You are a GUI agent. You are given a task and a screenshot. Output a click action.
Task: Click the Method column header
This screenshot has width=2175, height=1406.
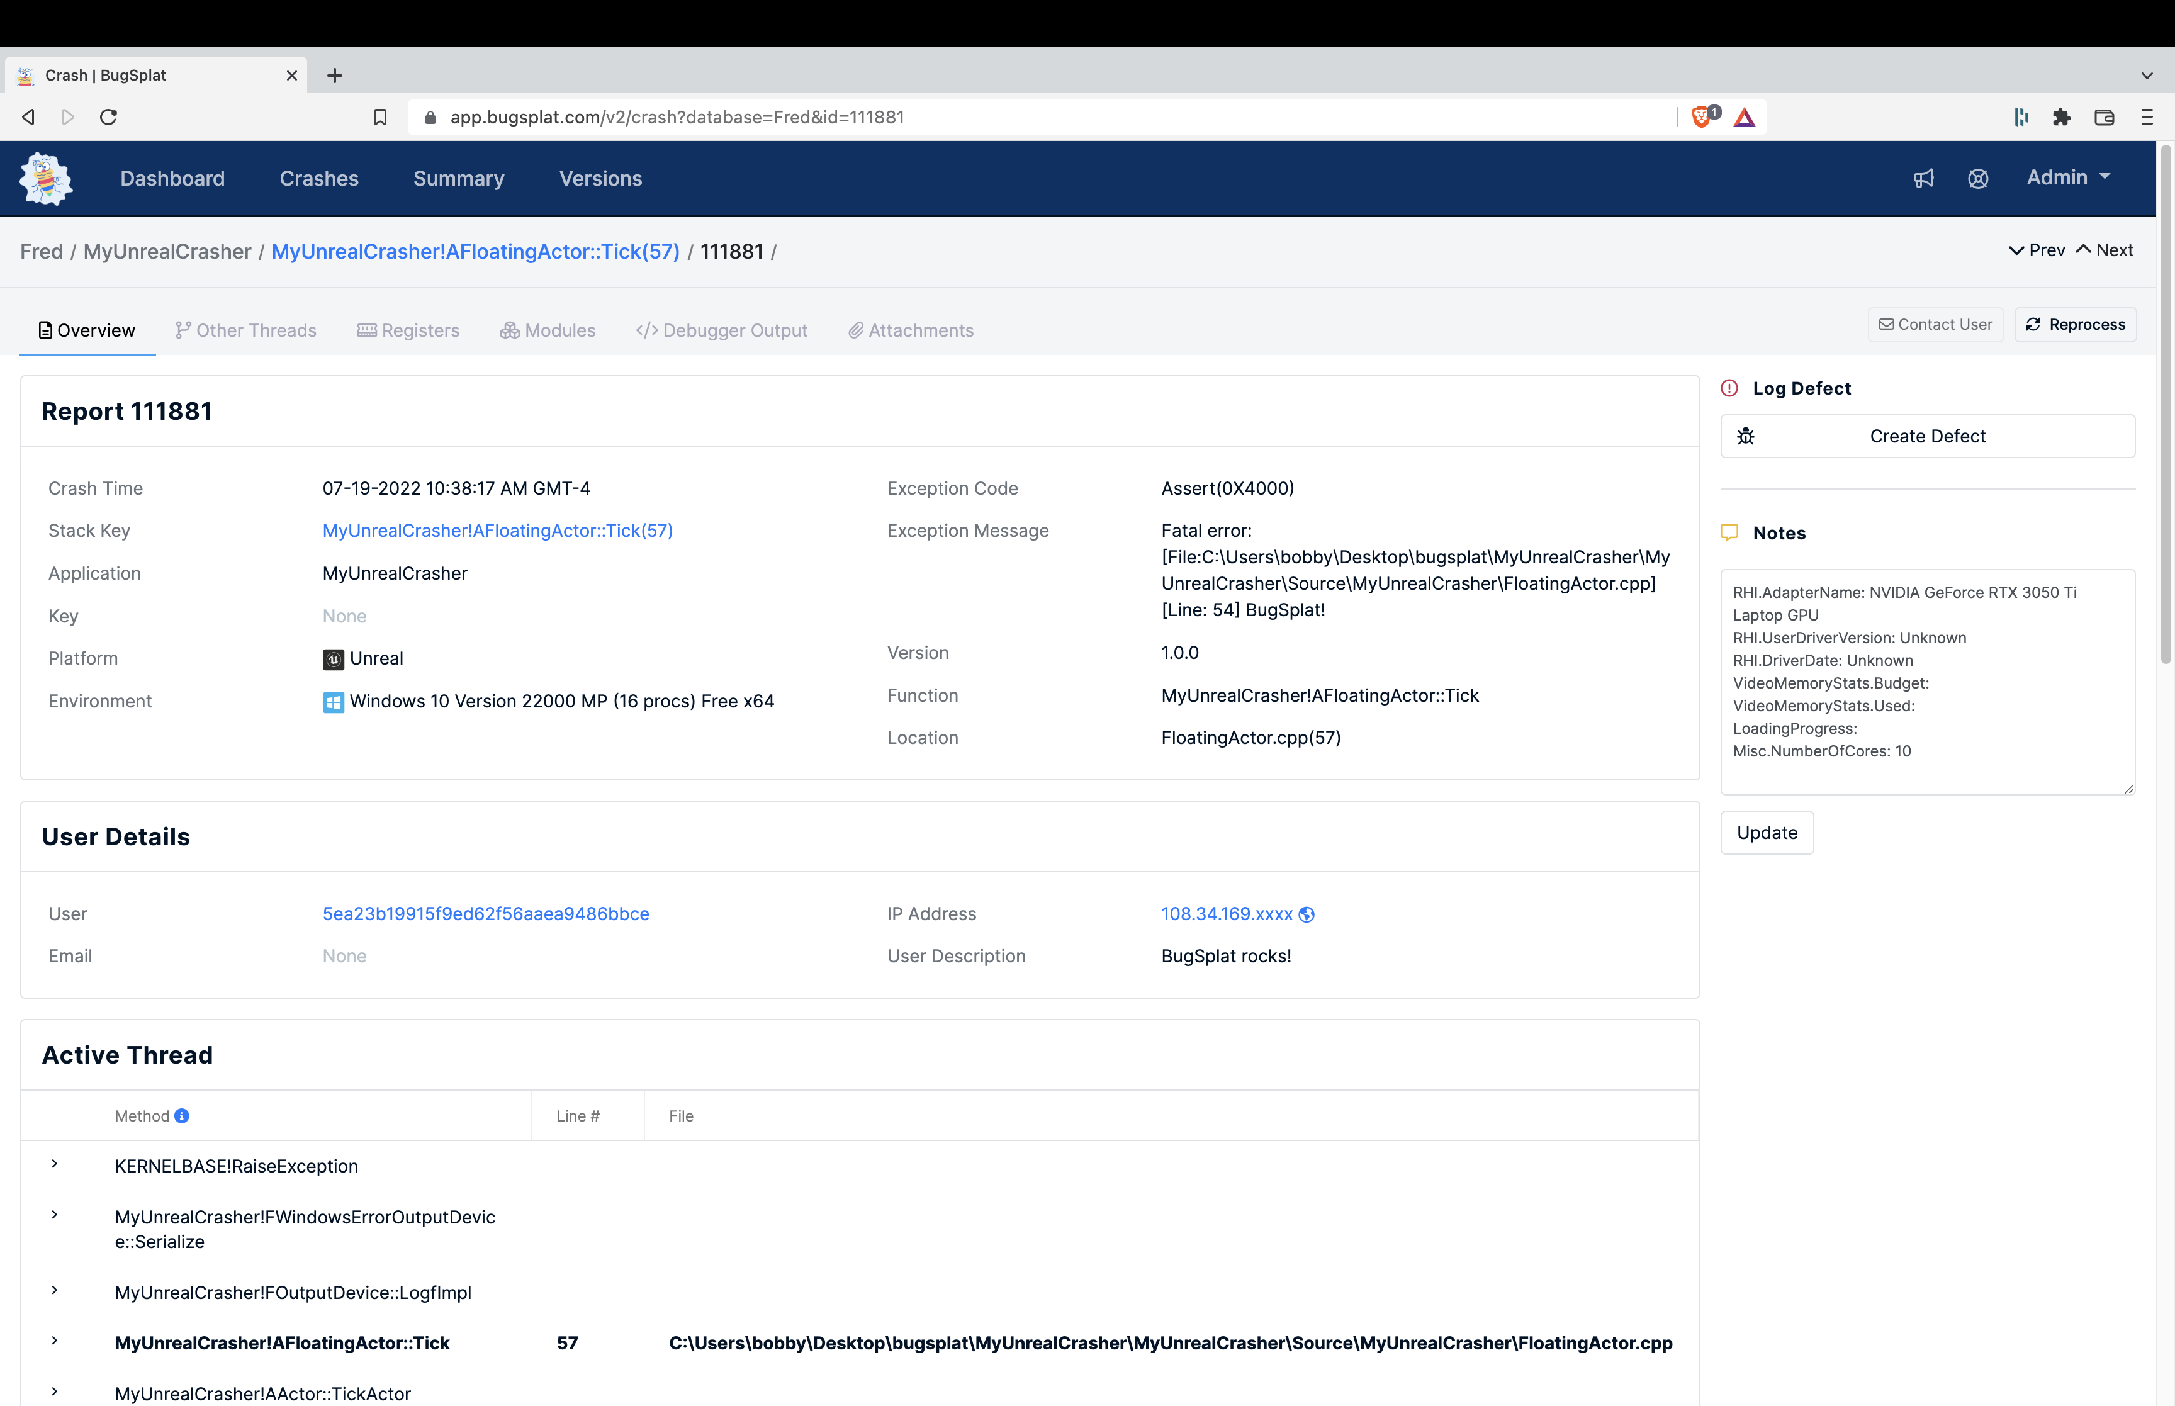click(142, 1116)
